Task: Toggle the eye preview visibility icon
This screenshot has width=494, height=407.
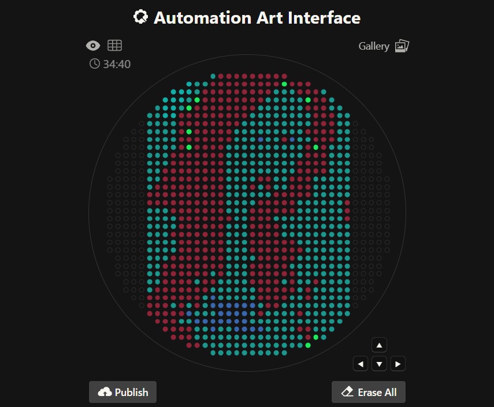Action: tap(93, 46)
